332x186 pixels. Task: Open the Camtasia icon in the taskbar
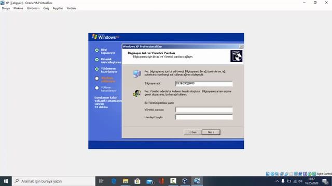point(173,181)
